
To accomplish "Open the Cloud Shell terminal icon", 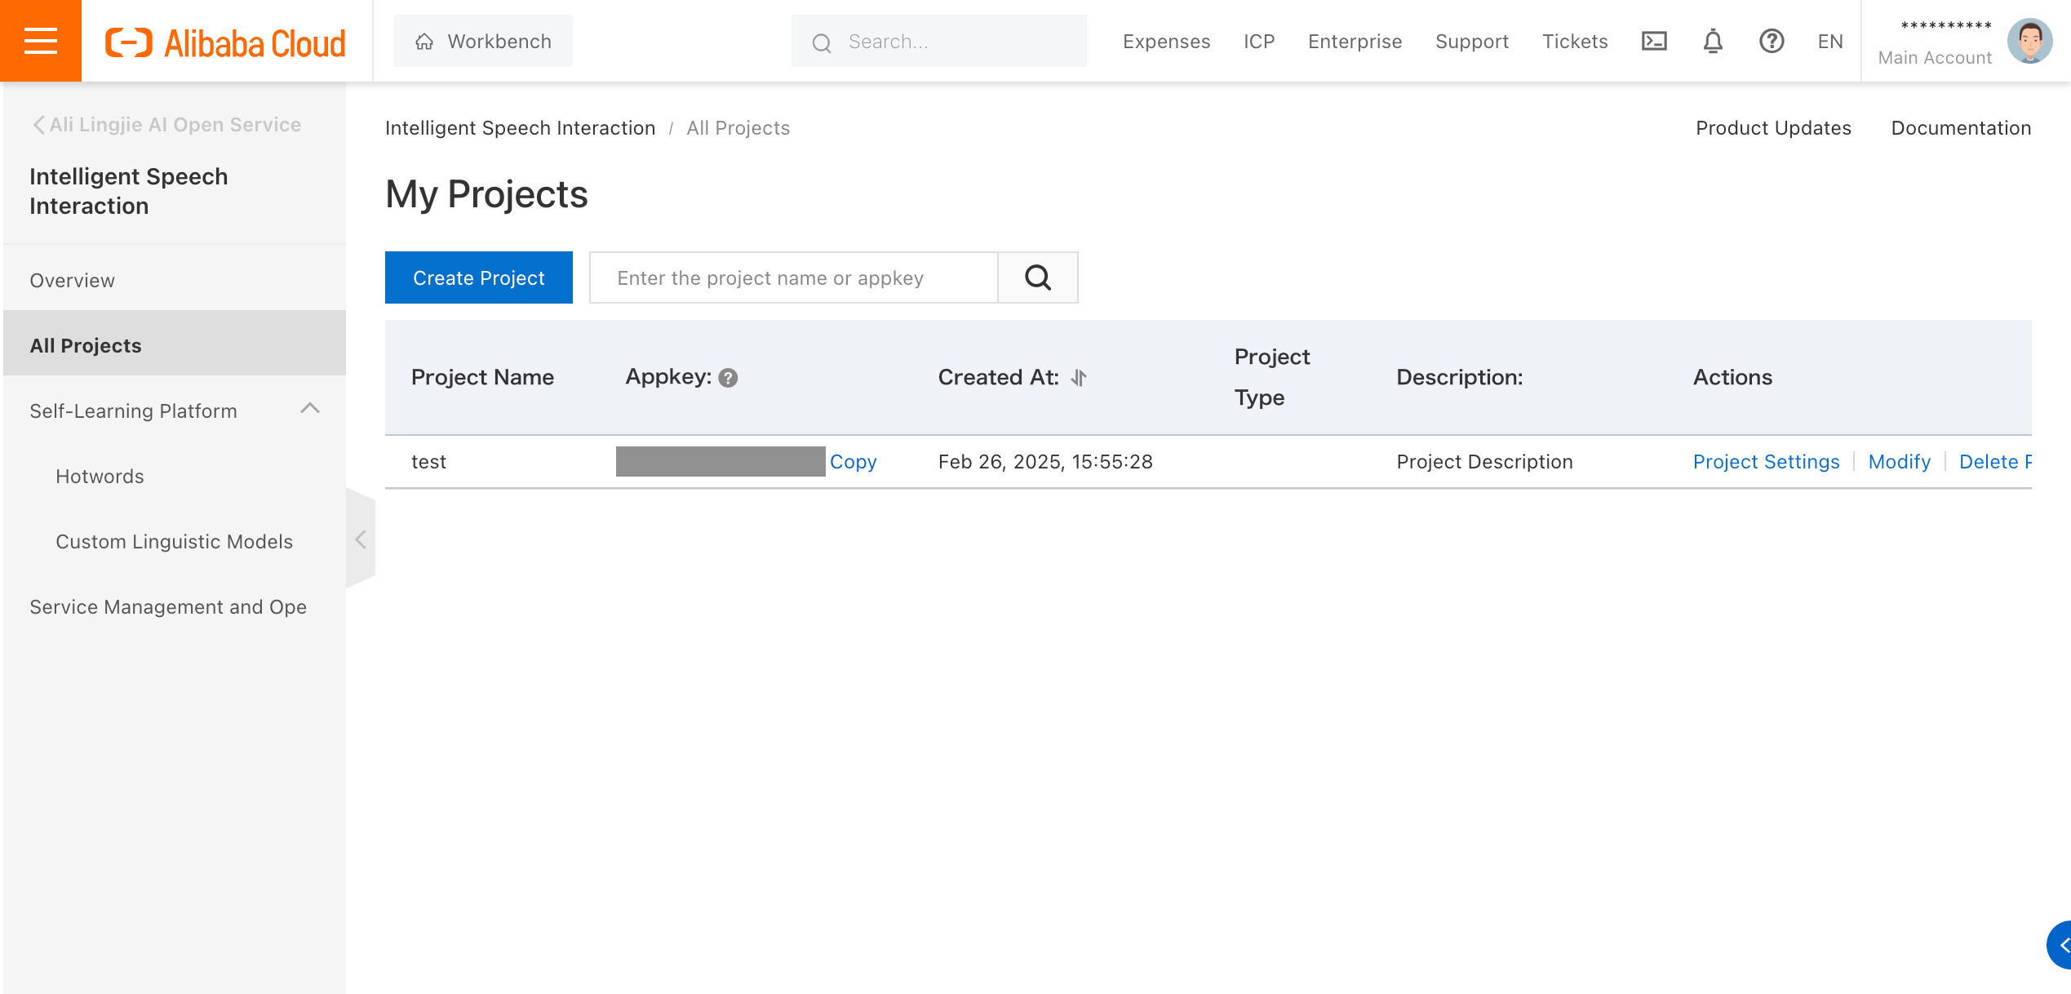I will coord(1654,41).
